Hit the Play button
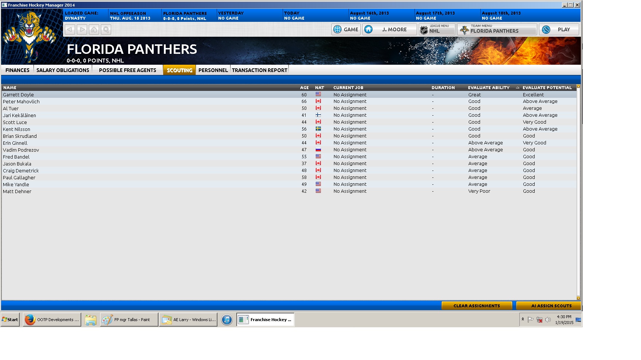 click(x=559, y=29)
